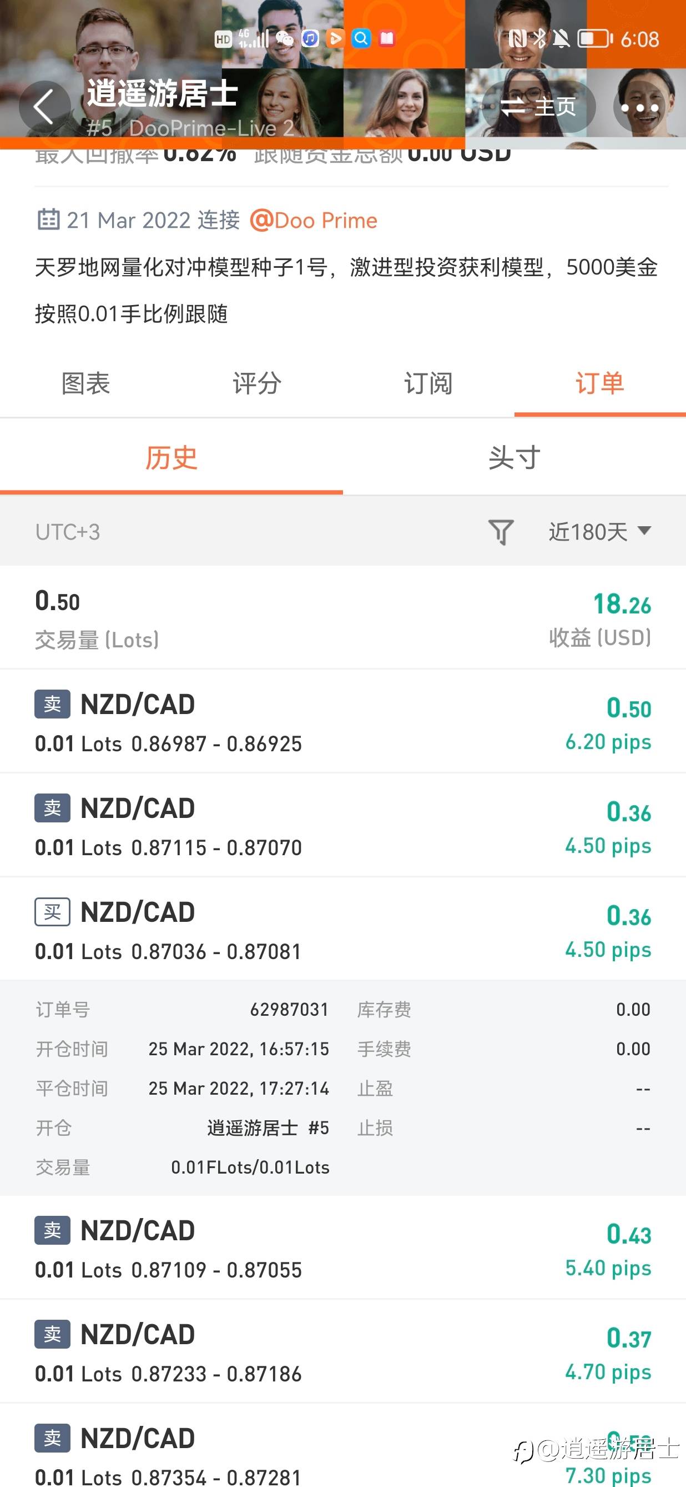Click the order filter funnel icon
The image size is (686, 1487).
(x=501, y=532)
